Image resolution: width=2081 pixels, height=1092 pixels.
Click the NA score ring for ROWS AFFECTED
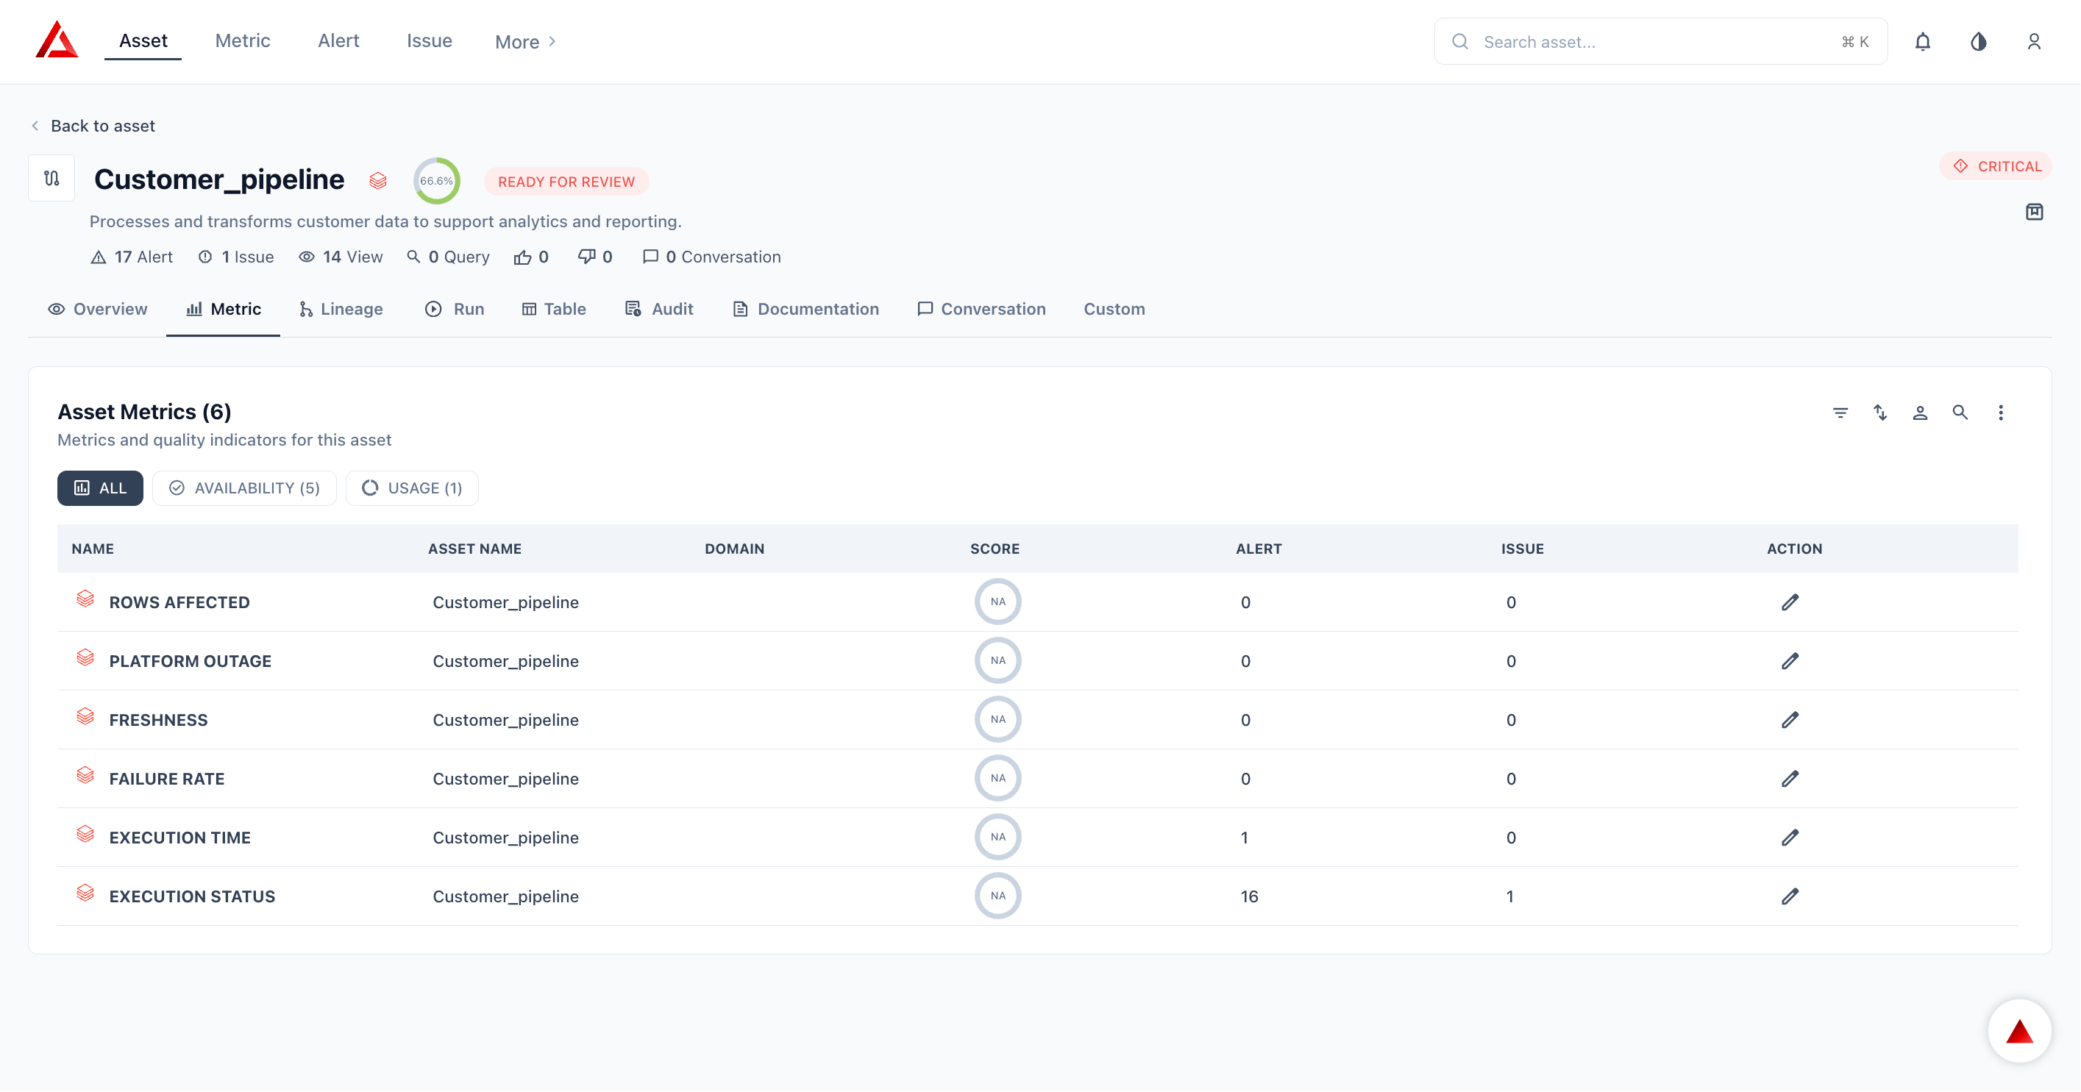[997, 602]
